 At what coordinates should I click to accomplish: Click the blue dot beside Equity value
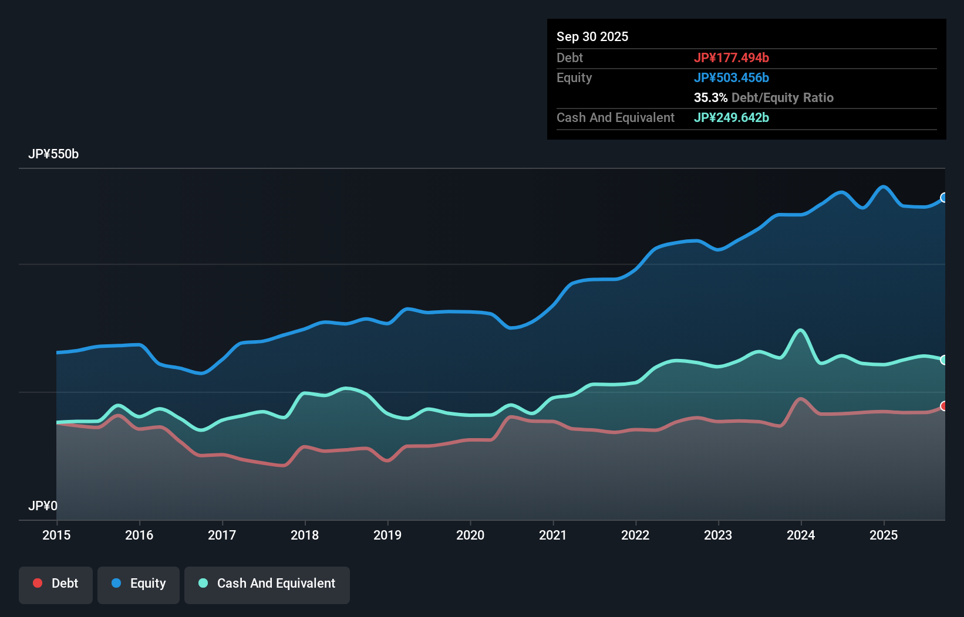732,77
